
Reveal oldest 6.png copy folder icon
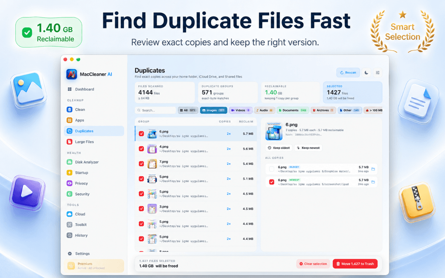[373, 169]
